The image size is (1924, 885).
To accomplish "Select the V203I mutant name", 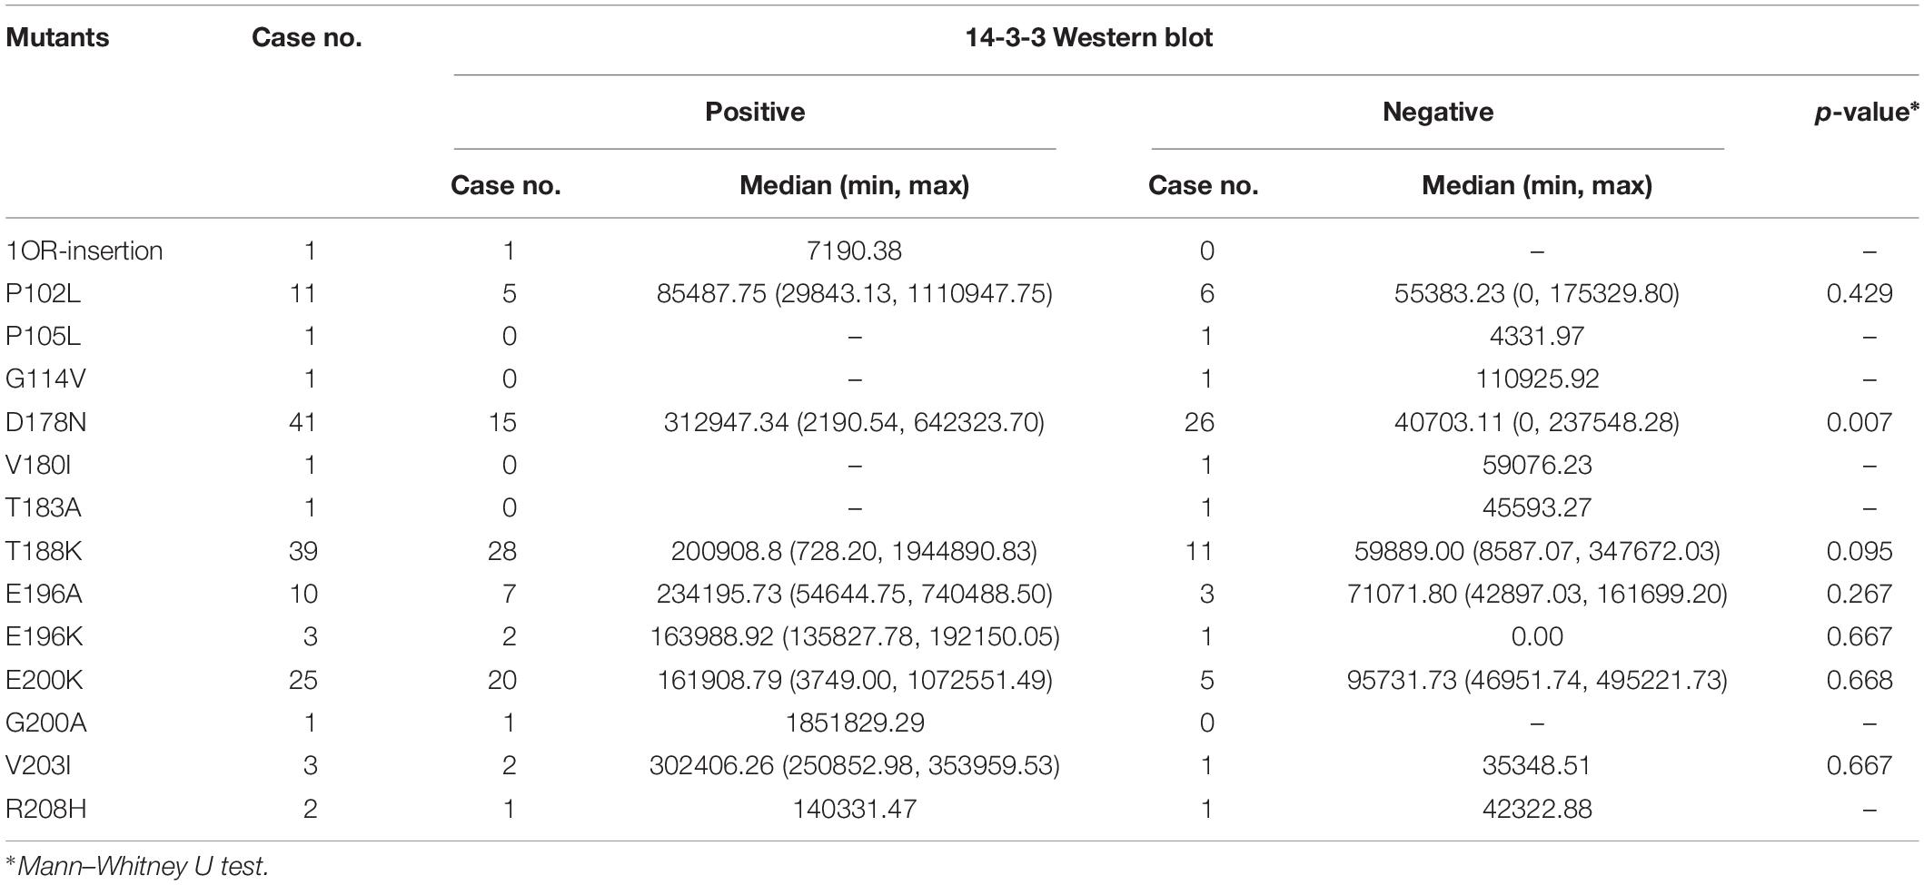I will (x=38, y=765).
